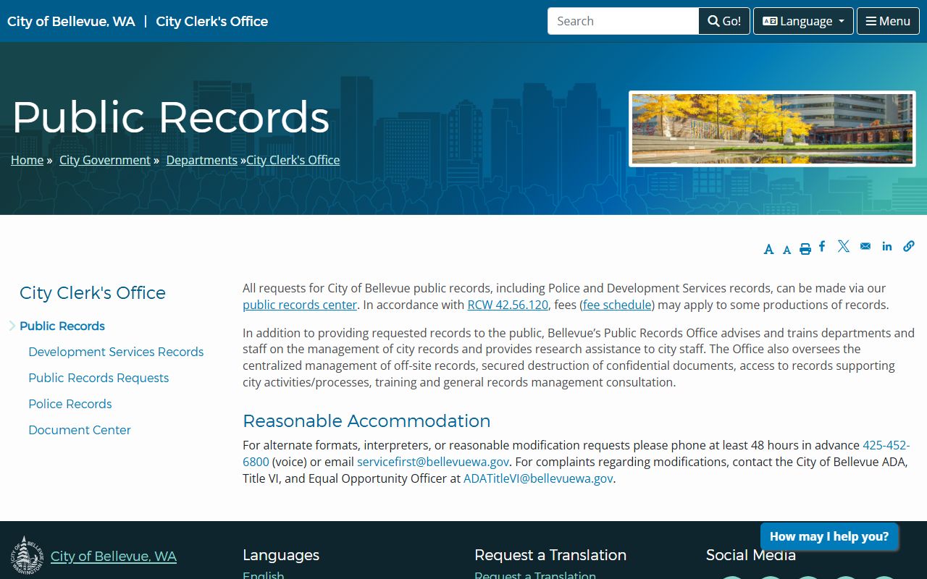This screenshot has width=927, height=579.
Task: Click the Public Records page title
Action: point(171,117)
